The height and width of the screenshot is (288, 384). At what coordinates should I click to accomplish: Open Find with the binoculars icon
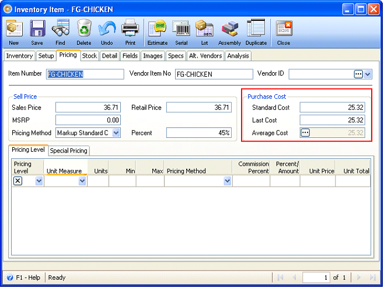click(61, 29)
